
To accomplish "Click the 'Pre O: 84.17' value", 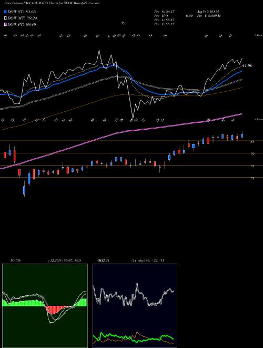I will click(165, 12).
